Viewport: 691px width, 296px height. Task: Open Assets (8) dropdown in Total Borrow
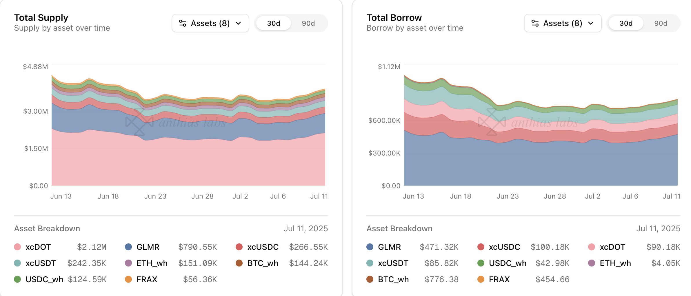[563, 23]
